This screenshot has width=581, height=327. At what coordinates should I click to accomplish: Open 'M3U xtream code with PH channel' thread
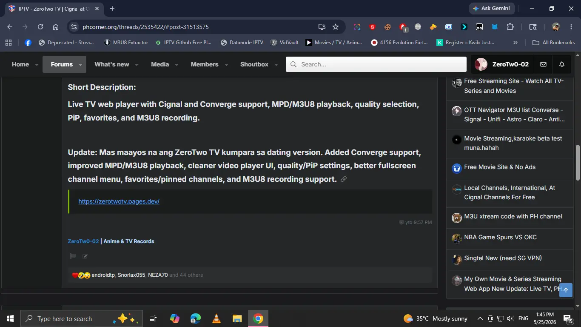coord(513,216)
